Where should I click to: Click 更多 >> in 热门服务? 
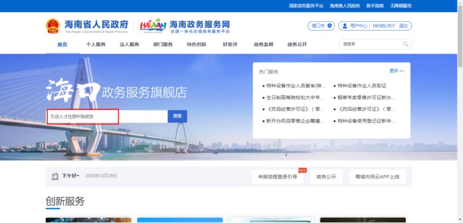(397, 71)
